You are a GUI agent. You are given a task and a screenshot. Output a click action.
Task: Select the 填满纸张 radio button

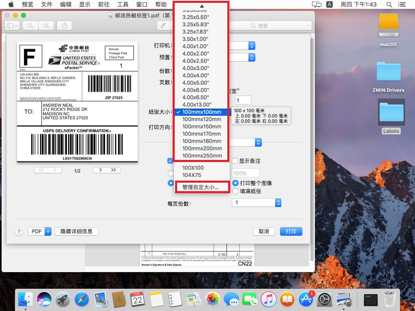point(235,191)
